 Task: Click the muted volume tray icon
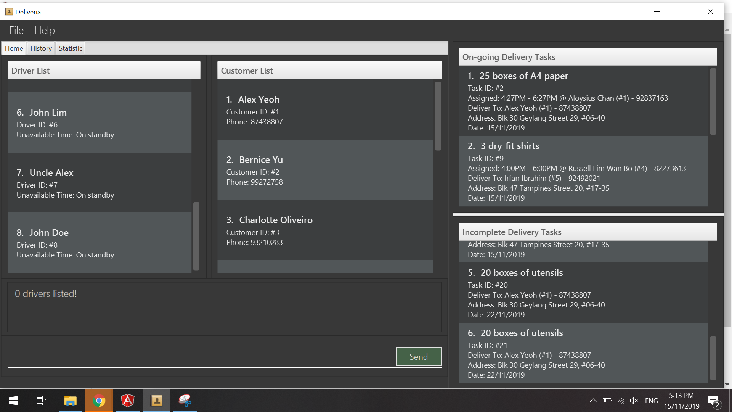(634, 401)
